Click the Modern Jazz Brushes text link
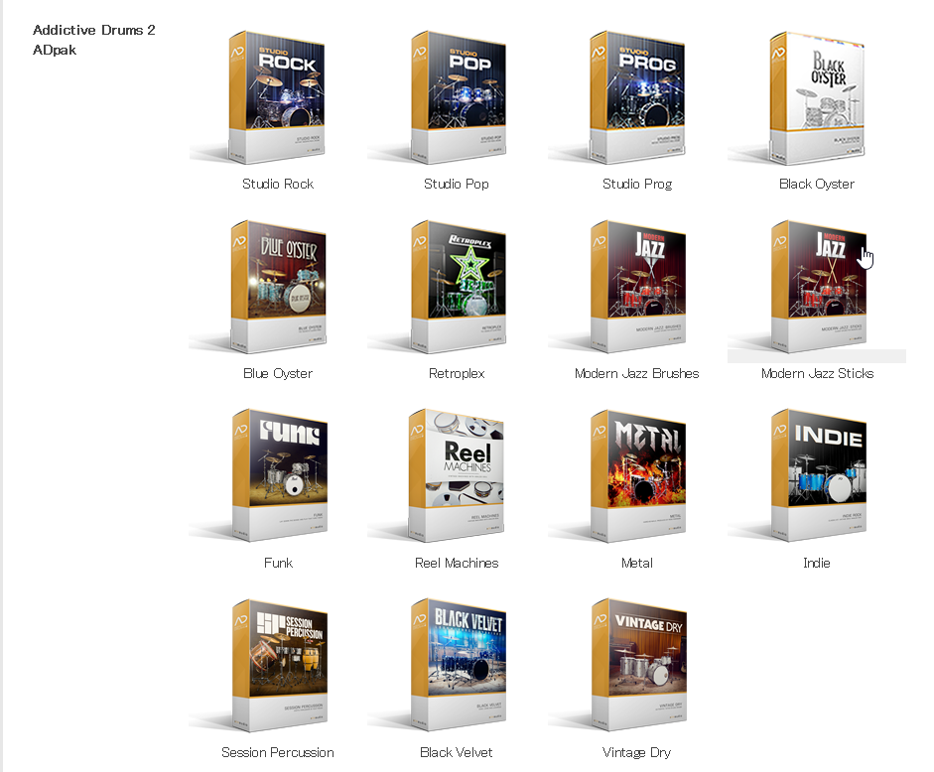 click(x=637, y=373)
